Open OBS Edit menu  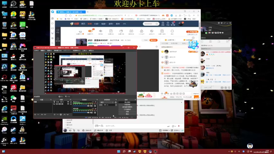point(43,50)
